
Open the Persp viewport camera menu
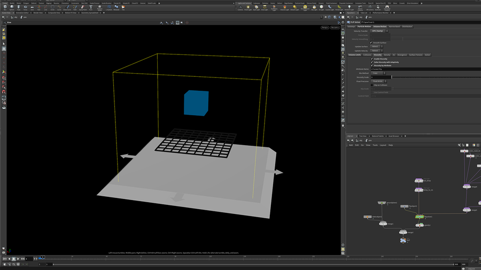pos(325,28)
